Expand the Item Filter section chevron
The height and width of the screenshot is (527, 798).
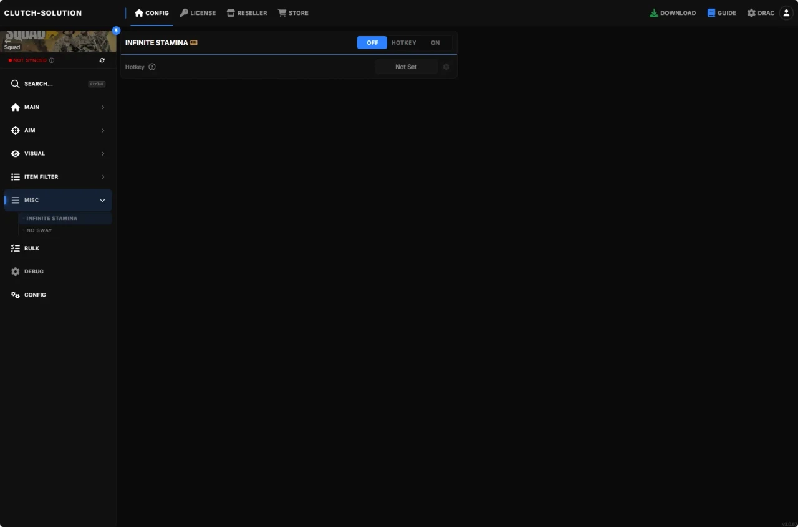click(103, 177)
